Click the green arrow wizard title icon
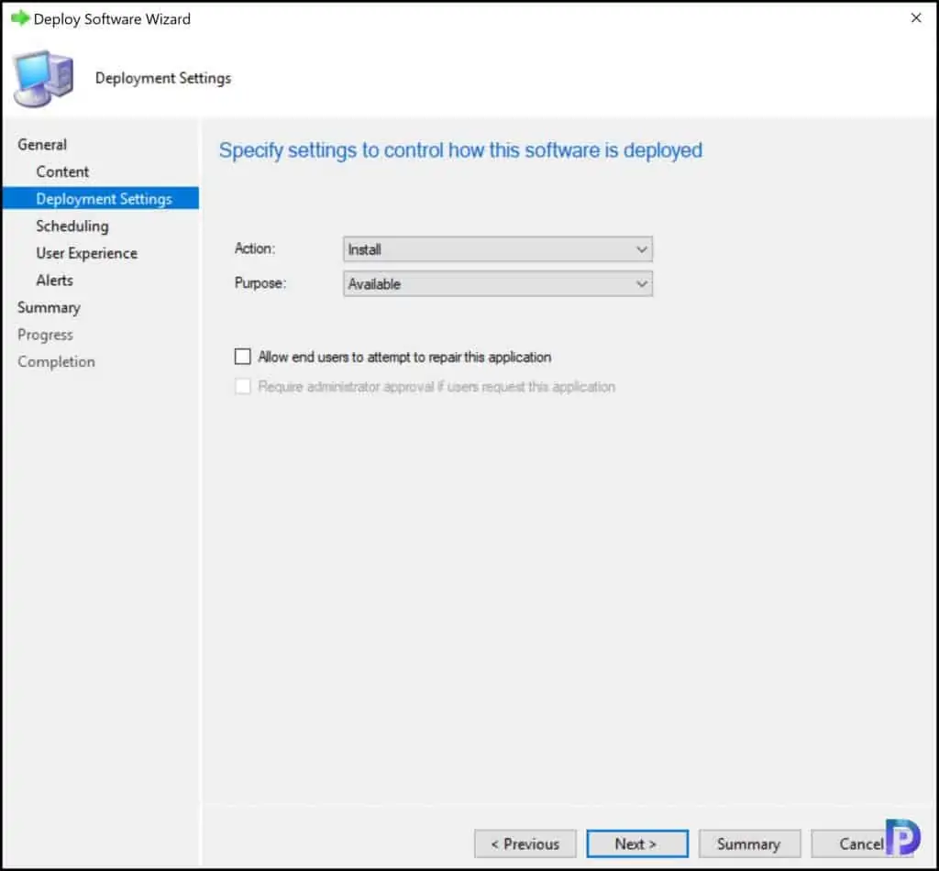 [x=20, y=18]
